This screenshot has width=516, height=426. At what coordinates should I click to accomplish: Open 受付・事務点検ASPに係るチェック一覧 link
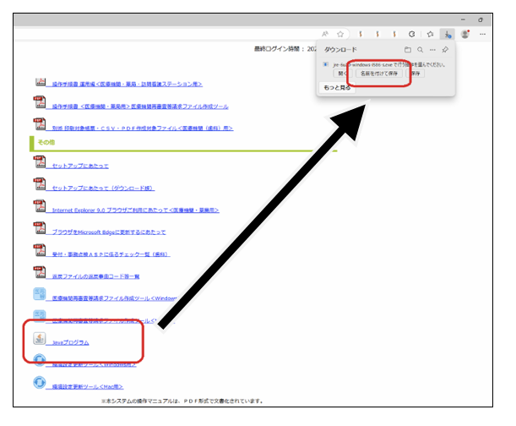tap(111, 254)
